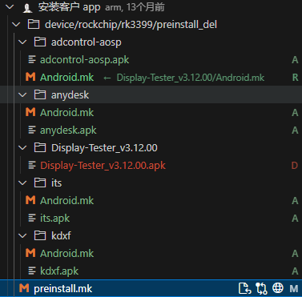Screen dimensions: 302x297
Task: Click the M icon of renamed Android.mk
Action: (x=30, y=77)
